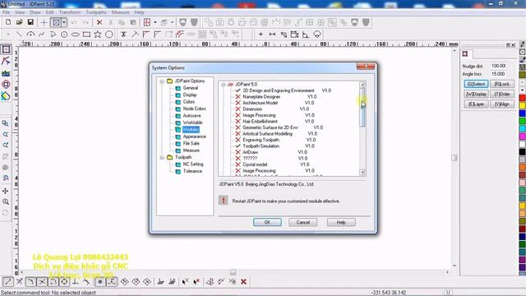The height and width of the screenshot is (296, 526).
Task: Click the scissors cut icon
Action: coord(110,22)
